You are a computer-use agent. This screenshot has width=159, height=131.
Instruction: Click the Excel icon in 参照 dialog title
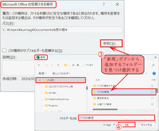coord(38,57)
